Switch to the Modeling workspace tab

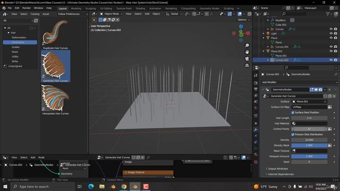[76, 8]
